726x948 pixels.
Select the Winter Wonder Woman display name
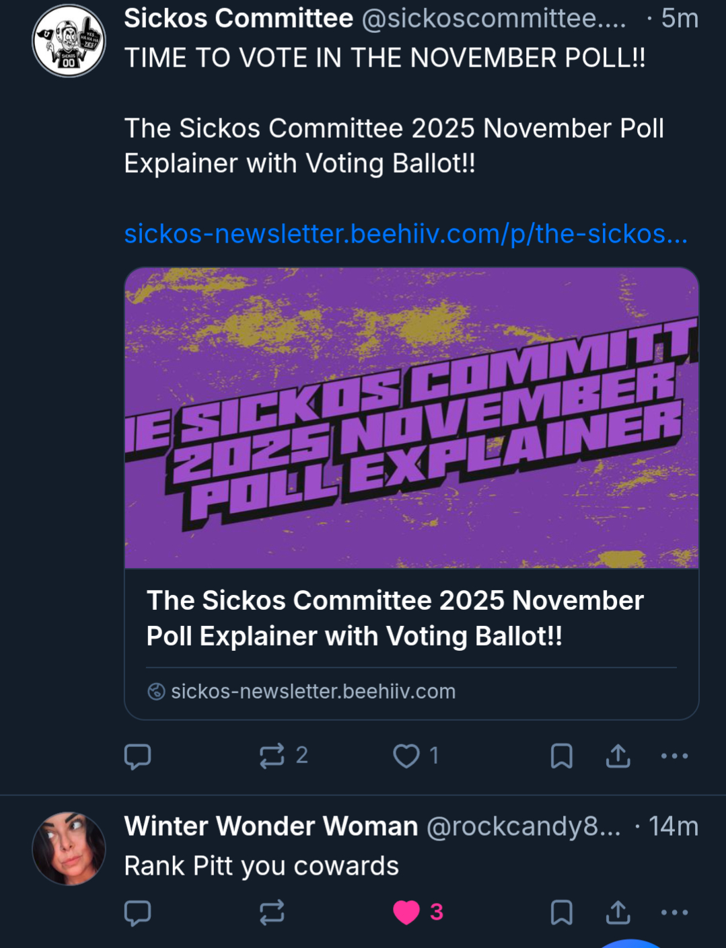coord(270,826)
